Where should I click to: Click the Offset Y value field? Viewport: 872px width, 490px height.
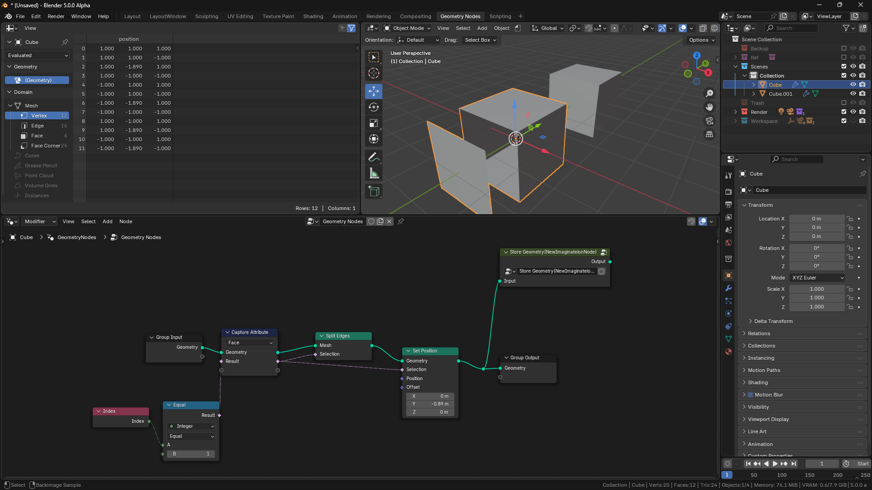[x=430, y=404]
